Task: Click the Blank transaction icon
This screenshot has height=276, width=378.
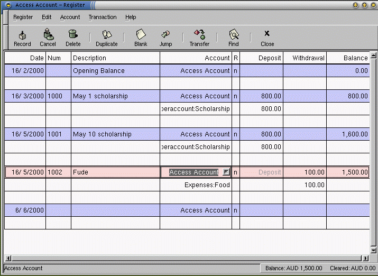Action: (x=141, y=35)
